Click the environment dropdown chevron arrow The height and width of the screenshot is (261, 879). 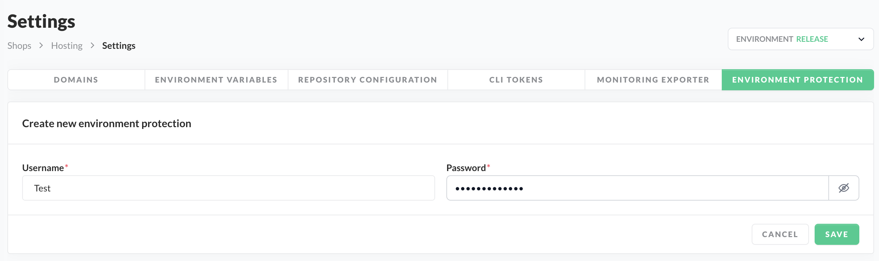[861, 39]
